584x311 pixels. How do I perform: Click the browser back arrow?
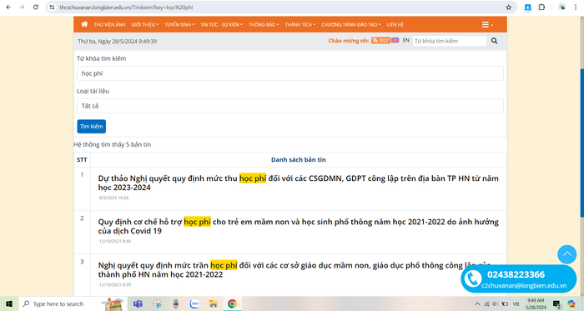click(8, 7)
